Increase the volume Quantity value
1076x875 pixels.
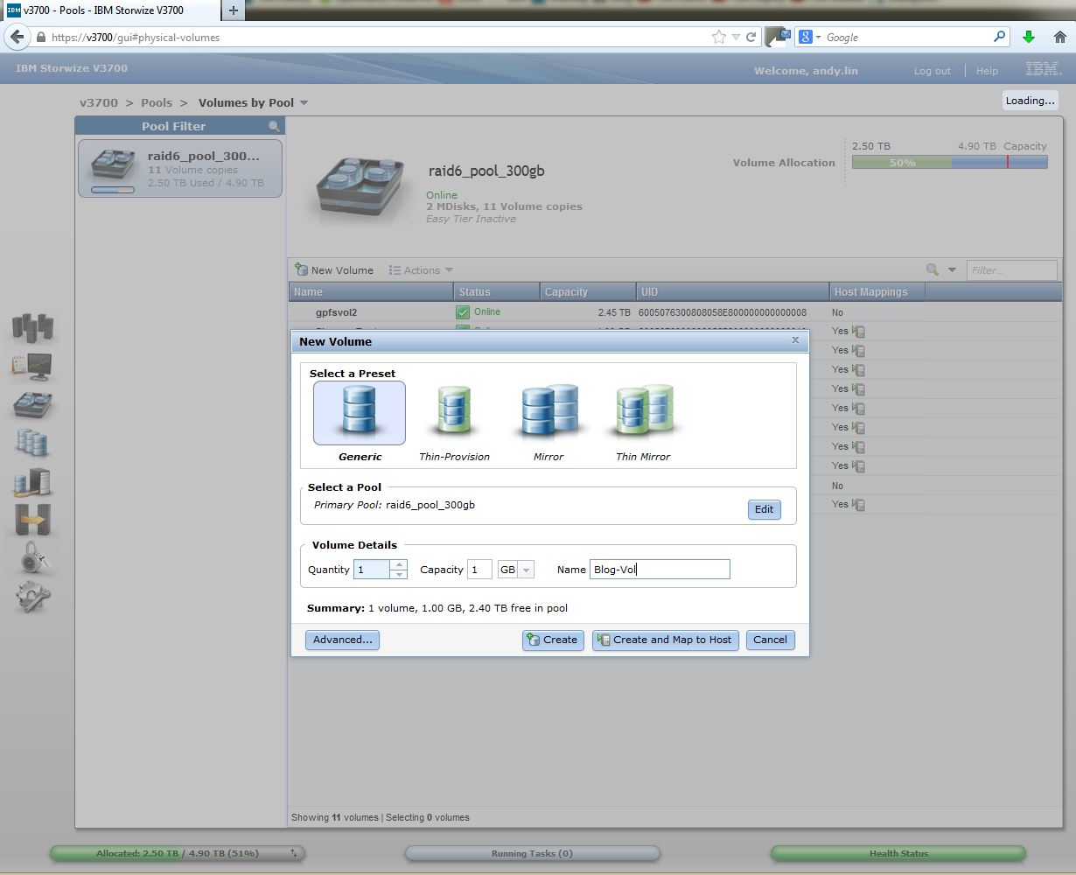click(399, 564)
